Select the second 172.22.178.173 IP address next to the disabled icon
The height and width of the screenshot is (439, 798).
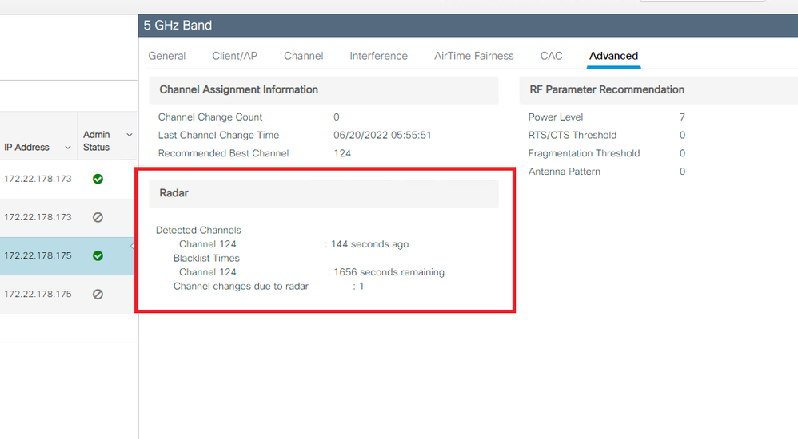[x=38, y=217]
